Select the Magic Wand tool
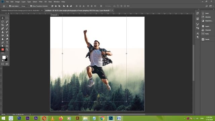The image size is (215, 121). click(x=7, y=22)
